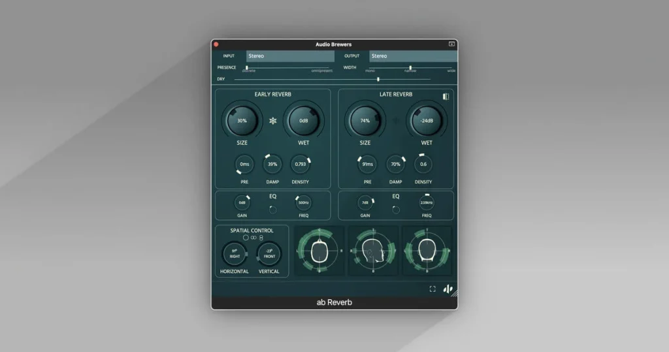Click the top-view head spatial display
Image resolution: width=669 pixels, height=352 pixels.
319,251
